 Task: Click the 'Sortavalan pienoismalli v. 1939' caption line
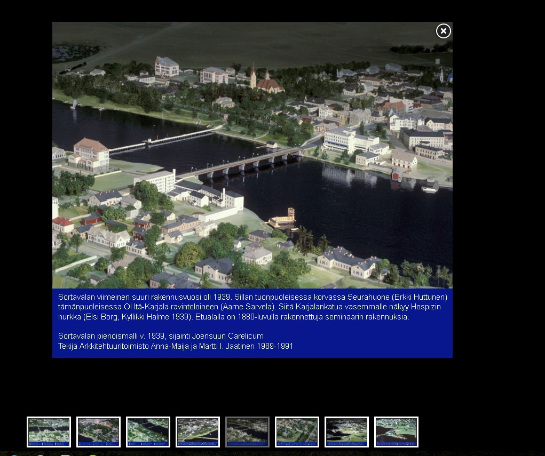coord(161,336)
